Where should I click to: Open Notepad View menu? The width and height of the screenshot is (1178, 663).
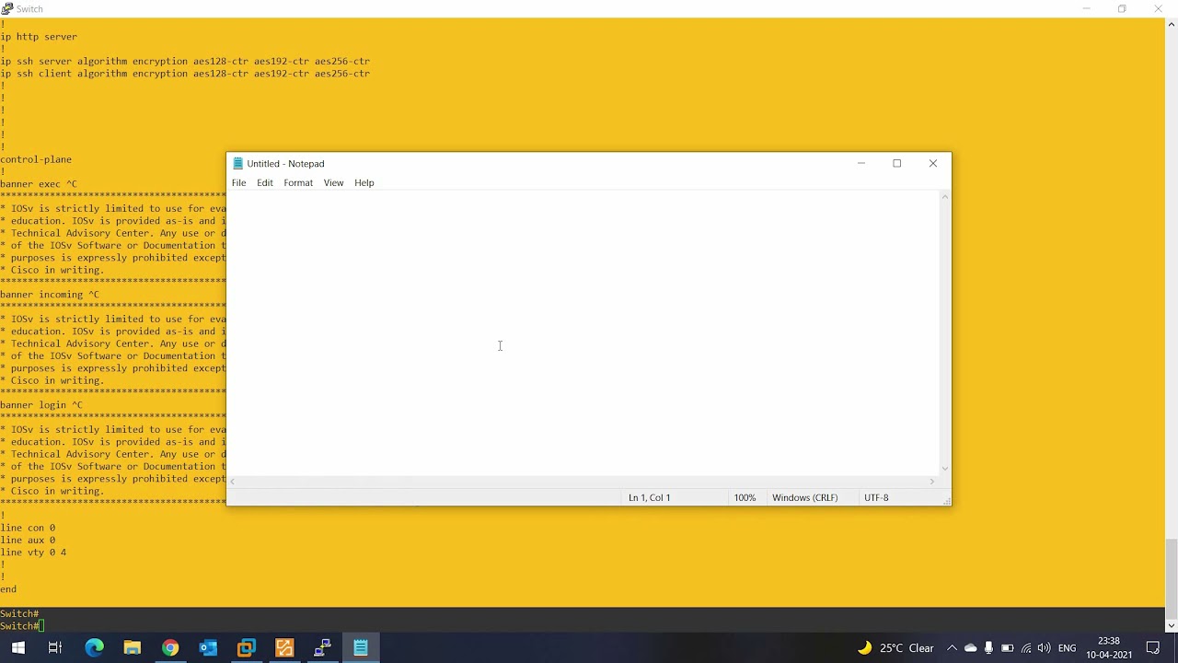point(333,182)
